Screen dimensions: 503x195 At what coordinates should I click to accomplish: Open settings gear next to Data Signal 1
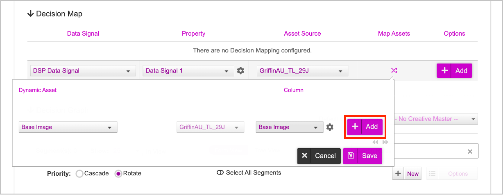coord(240,70)
